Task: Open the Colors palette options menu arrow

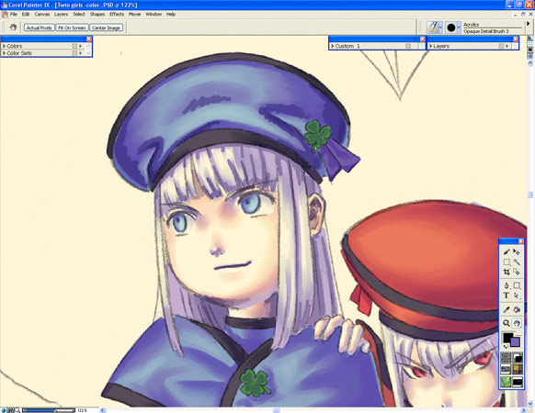Action: pos(81,46)
